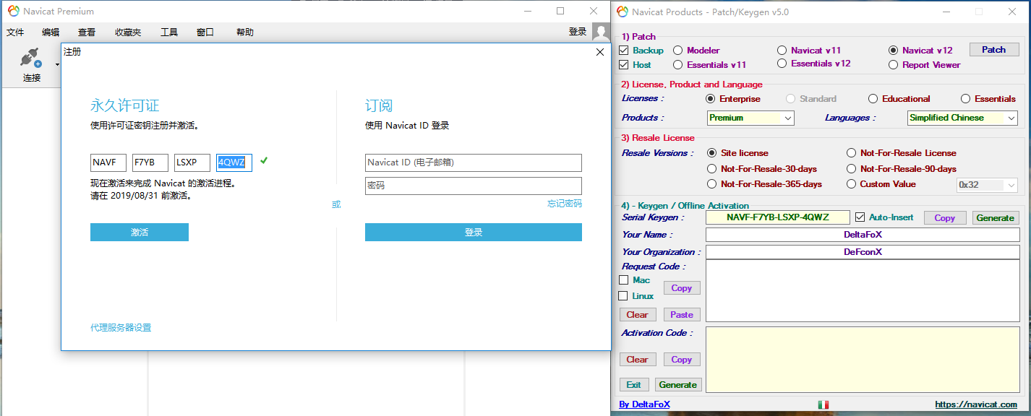Open the 收藏夹 menu
This screenshot has height=416, width=1031.
(x=128, y=32)
